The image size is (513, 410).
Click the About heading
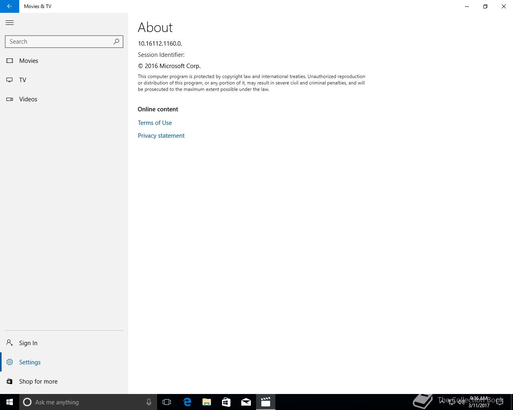coord(155,27)
